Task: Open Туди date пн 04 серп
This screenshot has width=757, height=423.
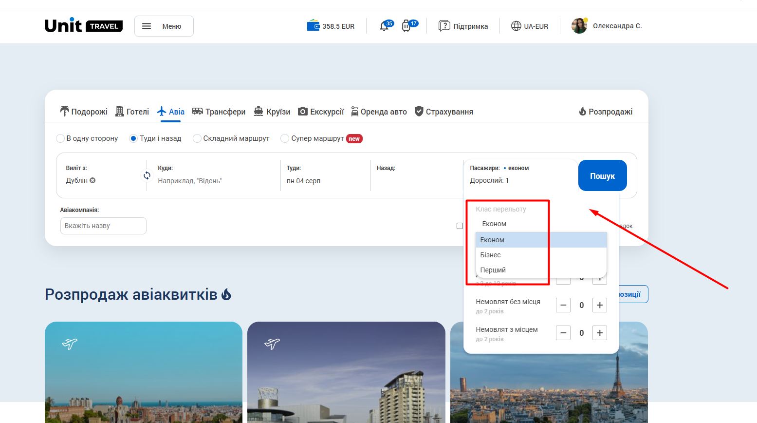Action: (x=325, y=175)
